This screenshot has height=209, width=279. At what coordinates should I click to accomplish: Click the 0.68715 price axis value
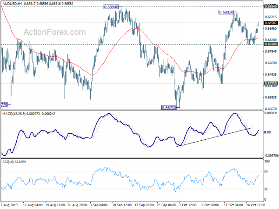[271, 17]
